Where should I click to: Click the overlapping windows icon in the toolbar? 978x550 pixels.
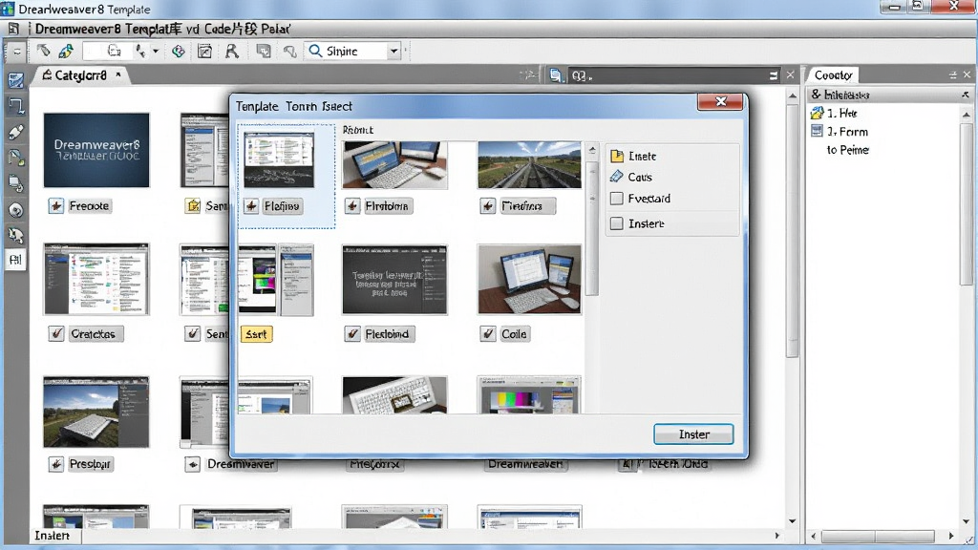tap(264, 52)
